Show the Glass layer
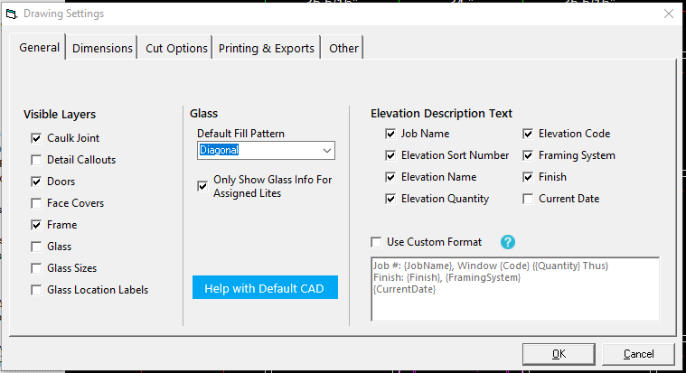The width and height of the screenshot is (686, 373). 36,247
